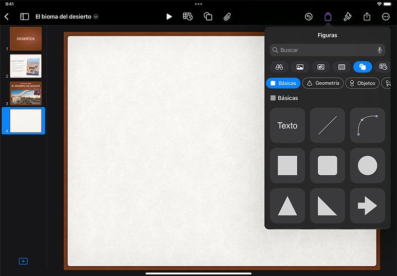Select slide 3 El Desierto de Mojave

(x=26, y=93)
